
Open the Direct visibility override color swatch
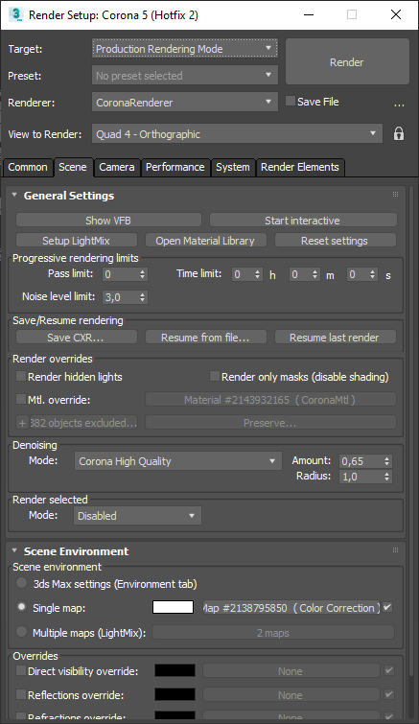point(175,670)
